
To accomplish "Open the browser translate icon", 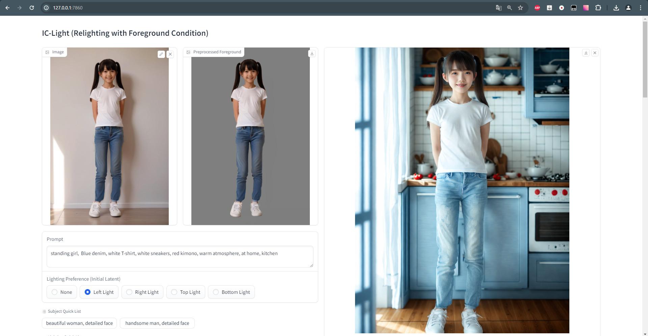I will (x=498, y=8).
